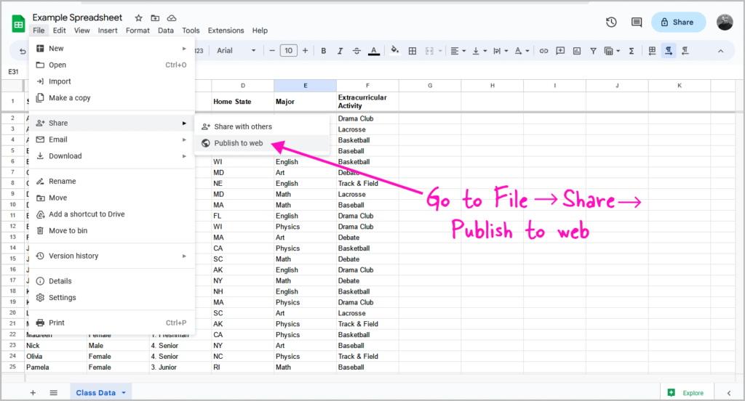Star the Example Spreadsheet document
Image resolution: width=745 pixels, height=401 pixels.
click(138, 18)
